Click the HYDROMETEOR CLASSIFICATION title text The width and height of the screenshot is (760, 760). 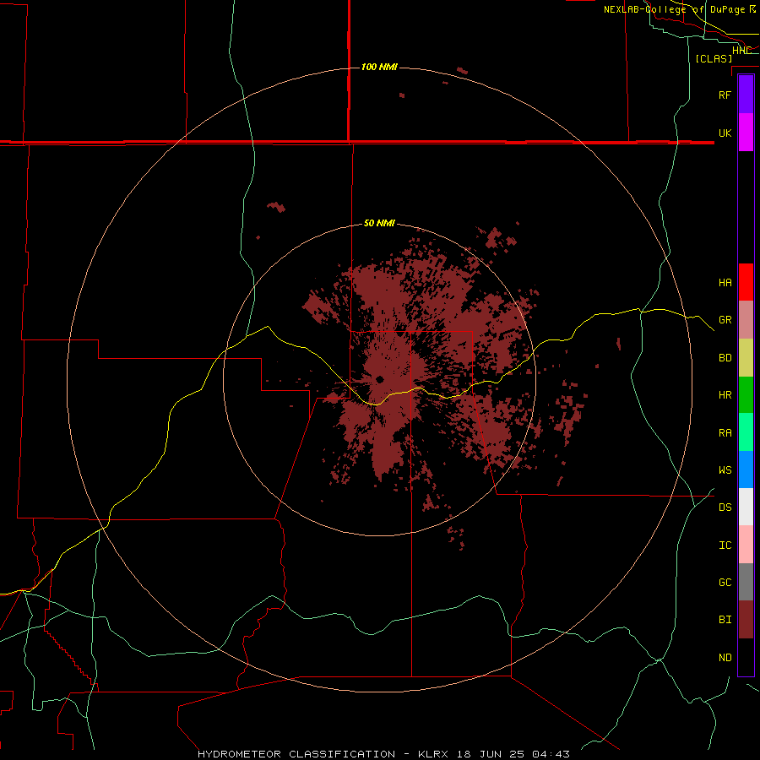[x=296, y=754]
